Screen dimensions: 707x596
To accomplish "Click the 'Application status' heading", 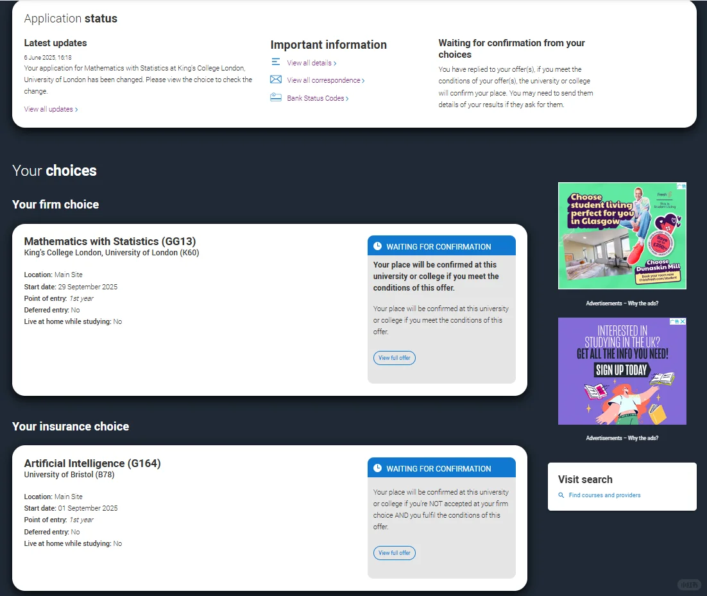I will click(71, 19).
